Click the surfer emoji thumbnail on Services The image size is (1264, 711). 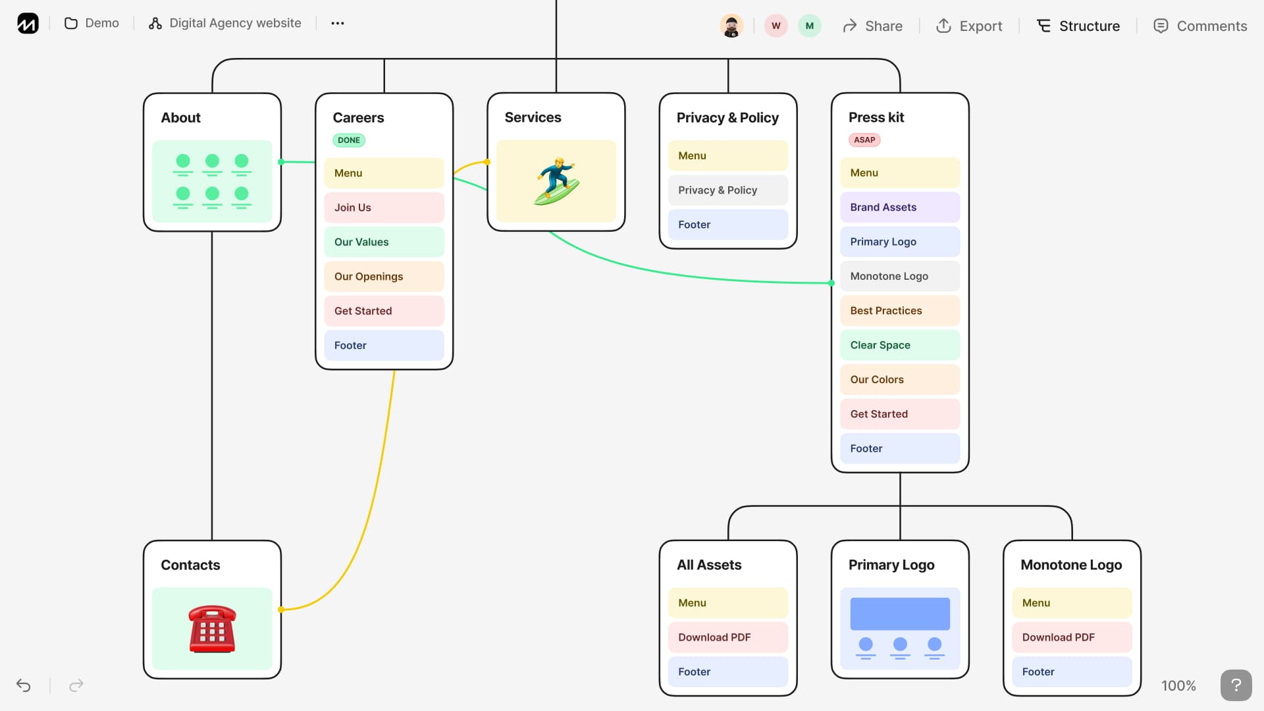(x=556, y=182)
